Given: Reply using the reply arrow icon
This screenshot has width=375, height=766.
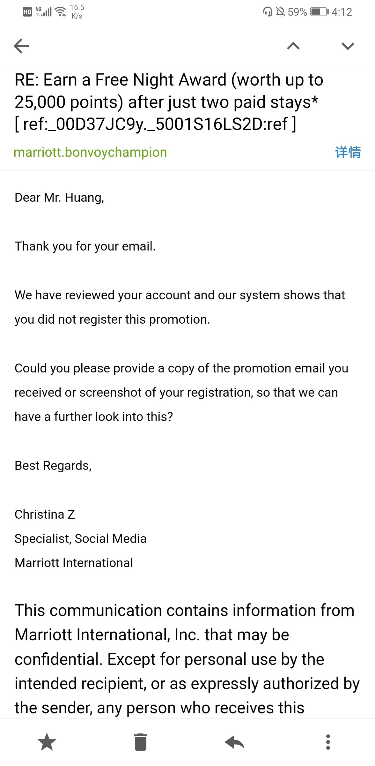Looking at the screenshot, I should (234, 742).
